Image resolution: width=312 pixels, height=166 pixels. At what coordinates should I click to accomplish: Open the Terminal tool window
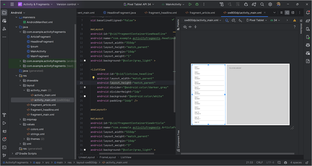pyautogui.click(x=4, y=147)
